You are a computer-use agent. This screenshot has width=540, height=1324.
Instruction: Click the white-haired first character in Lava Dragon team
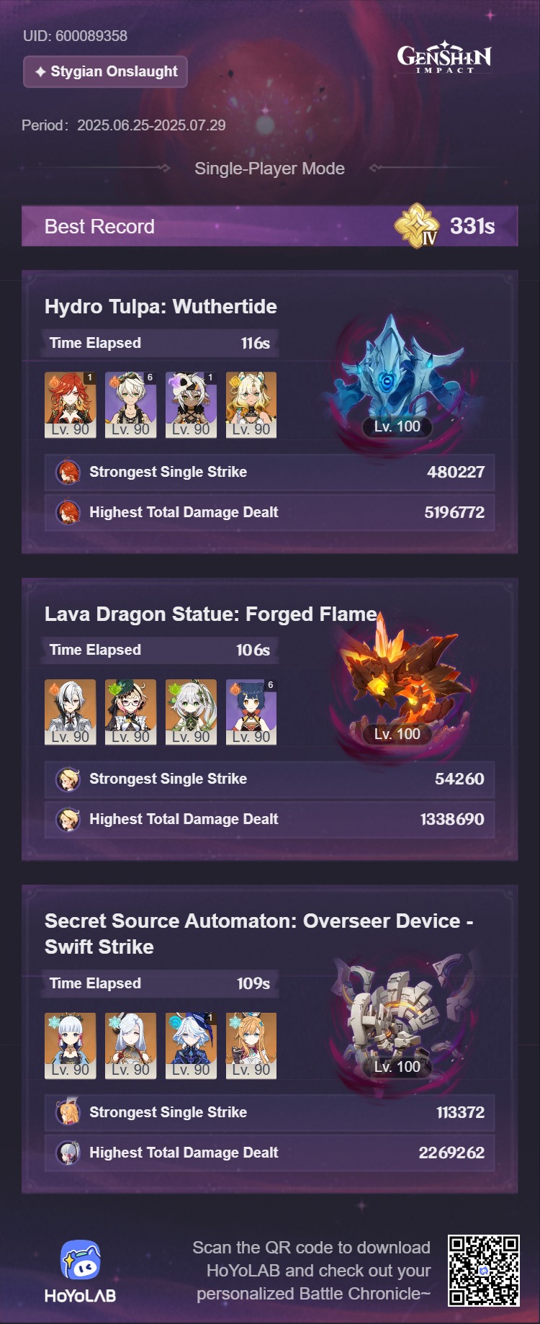[x=70, y=712]
